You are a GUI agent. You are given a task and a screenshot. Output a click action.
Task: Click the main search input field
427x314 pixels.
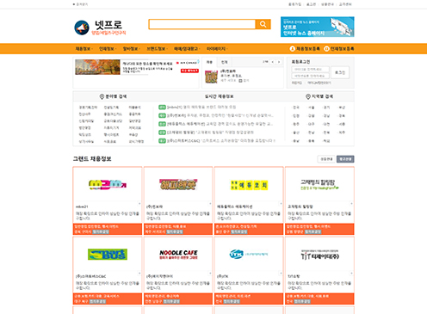[x=202, y=24]
